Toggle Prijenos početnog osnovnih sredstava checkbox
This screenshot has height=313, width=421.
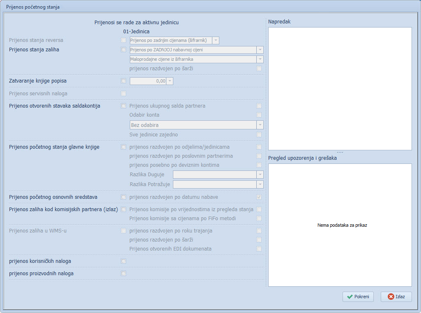pyautogui.click(x=124, y=197)
